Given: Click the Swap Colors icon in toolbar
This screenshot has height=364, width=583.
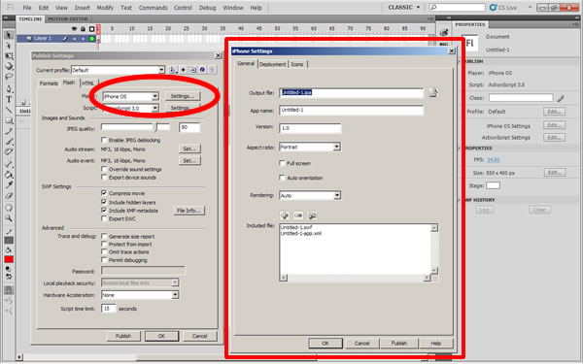Looking at the screenshot, I should click(9, 277).
